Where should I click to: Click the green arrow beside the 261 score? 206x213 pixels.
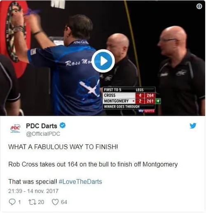coord(158,101)
